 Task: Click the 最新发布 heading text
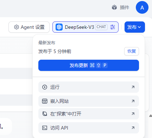pos(47,43)
